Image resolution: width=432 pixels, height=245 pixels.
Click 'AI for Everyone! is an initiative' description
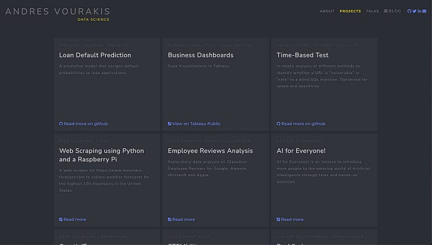pos(323,172)
